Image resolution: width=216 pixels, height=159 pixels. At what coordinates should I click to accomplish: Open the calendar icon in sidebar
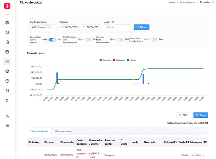[x=7, y=52]
